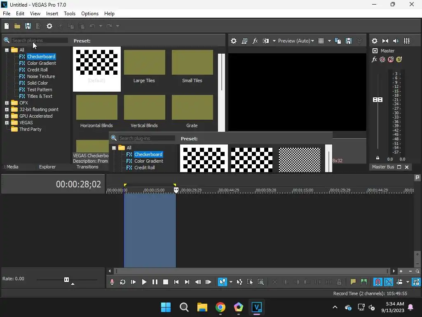Choose Grate preset thumbnail
The width and height of the screenshot is (422, 317).
pyautogui.click(x=192, y=107)
